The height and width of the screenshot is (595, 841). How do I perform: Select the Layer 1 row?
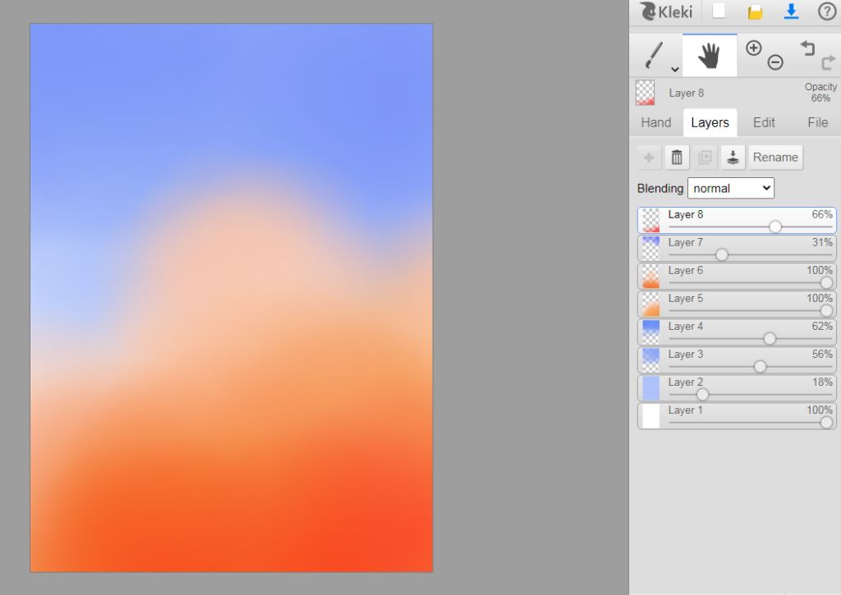[x=737, y=416]
